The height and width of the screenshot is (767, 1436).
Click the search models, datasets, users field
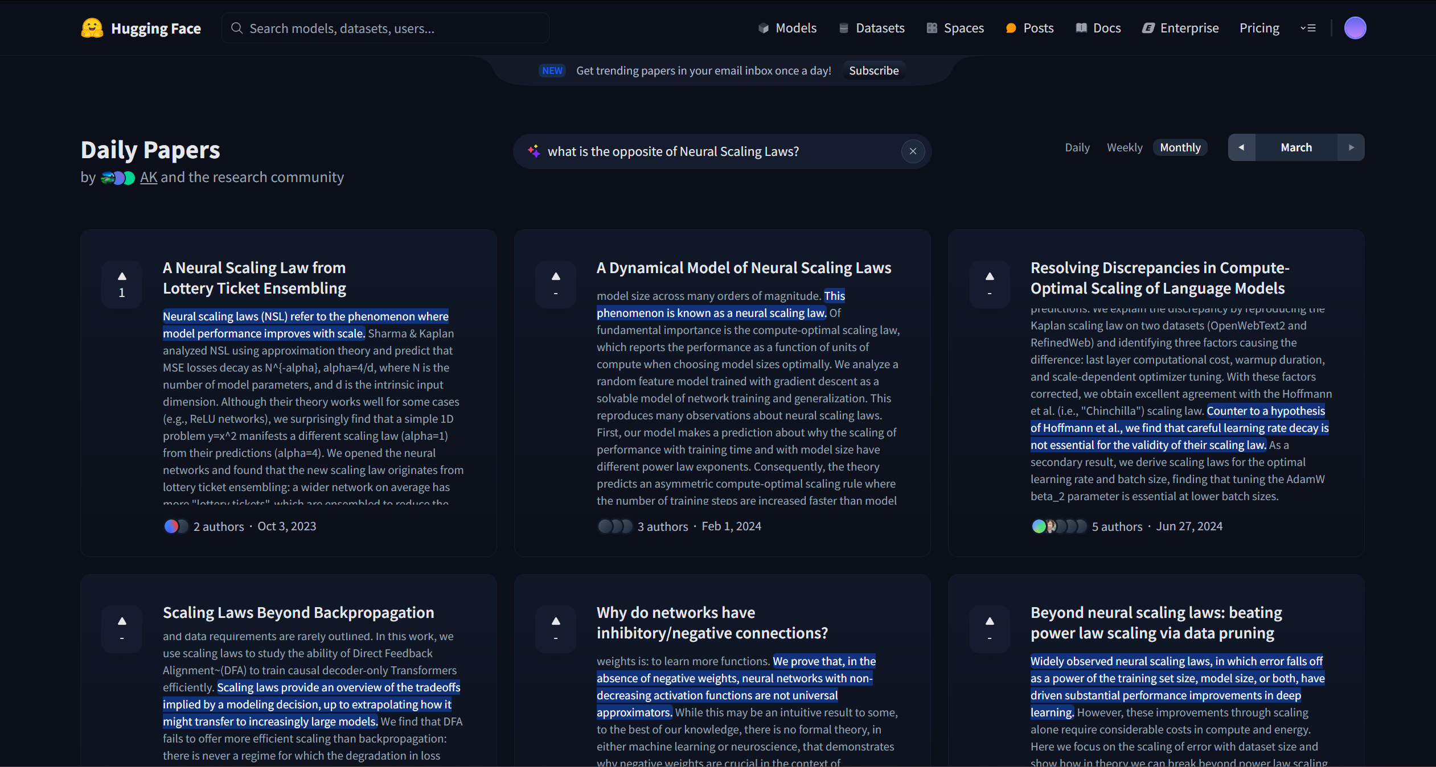(x=385, y=28)
